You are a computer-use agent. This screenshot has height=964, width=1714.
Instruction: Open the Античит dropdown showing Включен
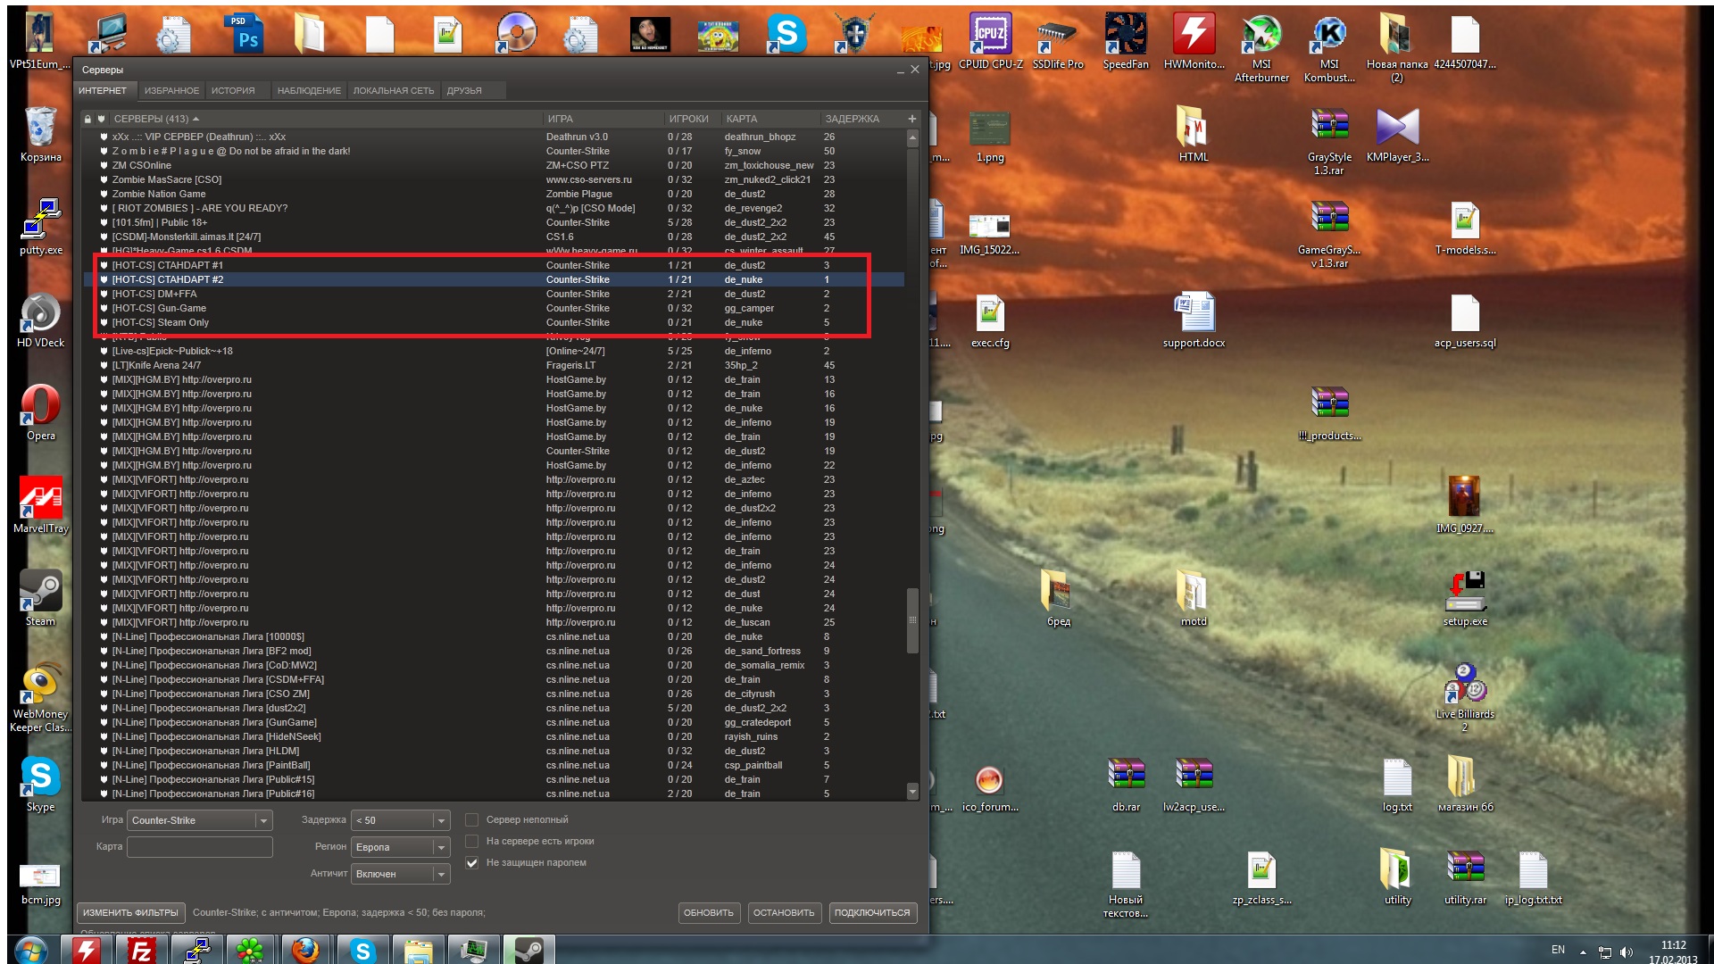[x=401, y=874]
